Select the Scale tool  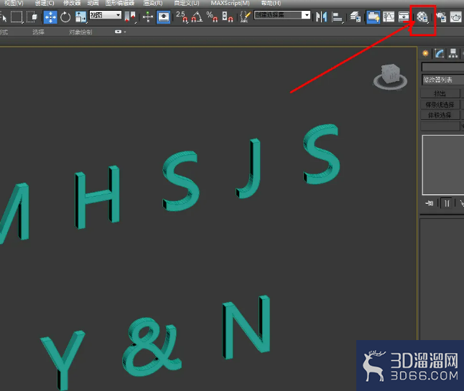80,17
